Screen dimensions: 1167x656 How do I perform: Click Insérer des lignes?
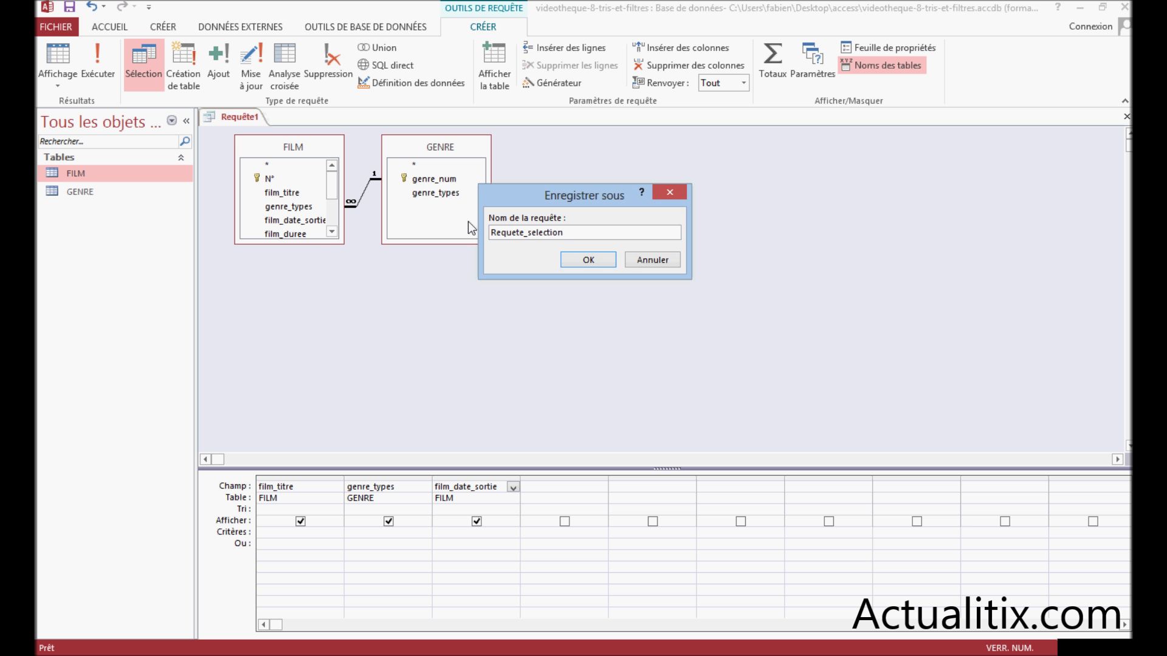point(564,47)
